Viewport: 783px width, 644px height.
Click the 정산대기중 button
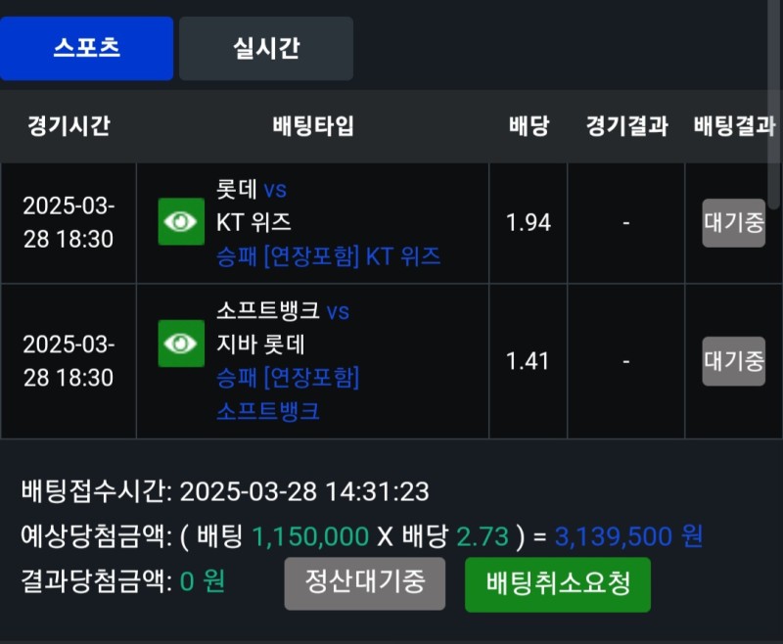364,583
